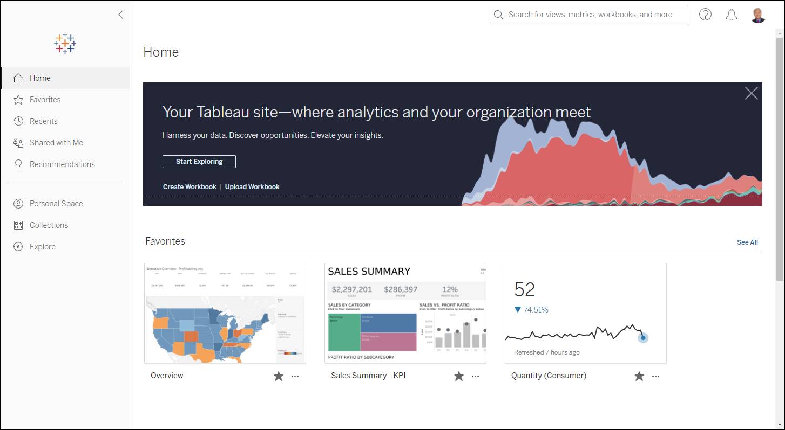Toggle the Quantity (Consumer) favorite star
Image resolution: width=785 pixels, height=430 pixels.
point(639,376)
